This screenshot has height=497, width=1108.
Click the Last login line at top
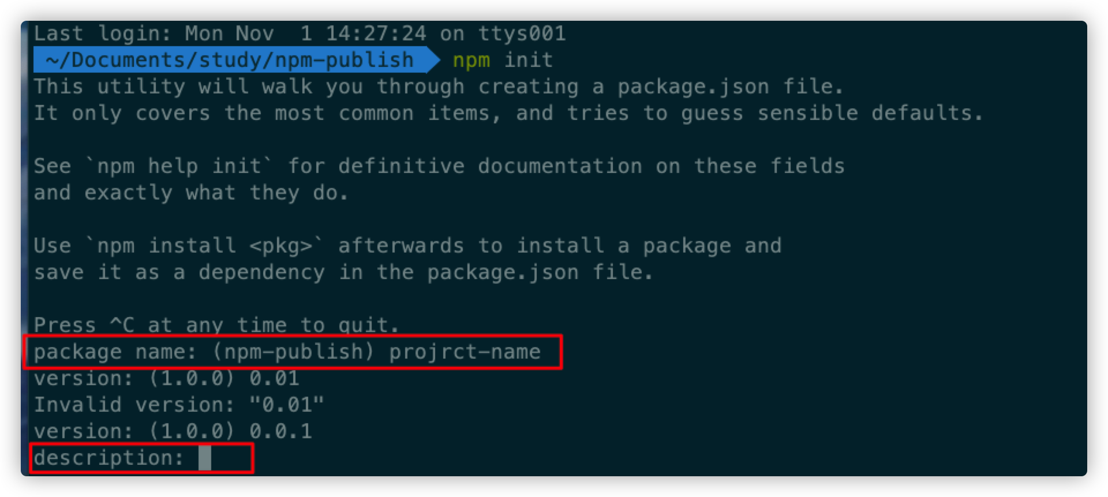[x=300, y=33]
